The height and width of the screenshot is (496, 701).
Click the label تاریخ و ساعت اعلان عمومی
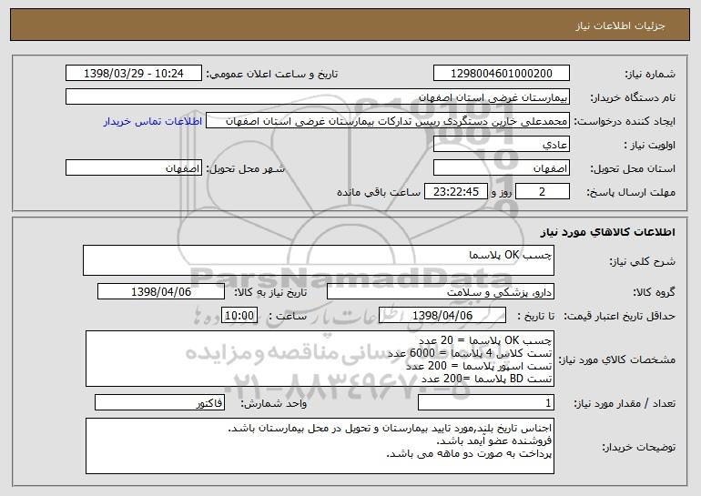[x=272, y=75]
